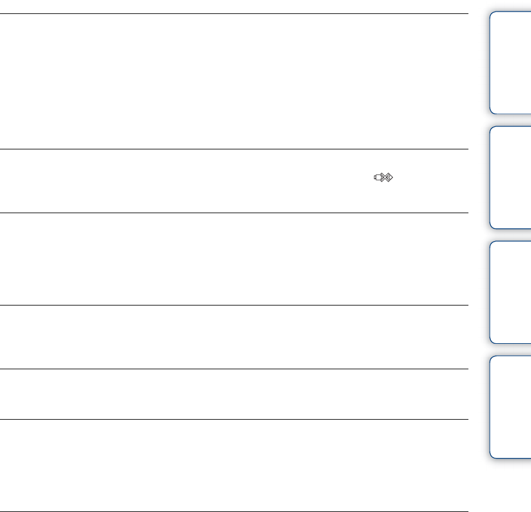Click the empty margin below the fourth side tab

point(509,486)
